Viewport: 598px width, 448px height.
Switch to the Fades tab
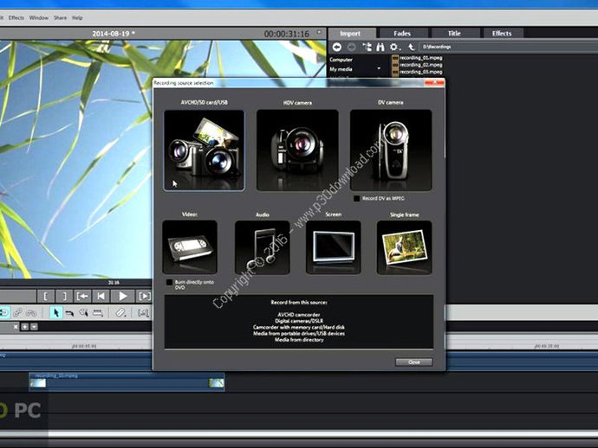pos(402,33)
